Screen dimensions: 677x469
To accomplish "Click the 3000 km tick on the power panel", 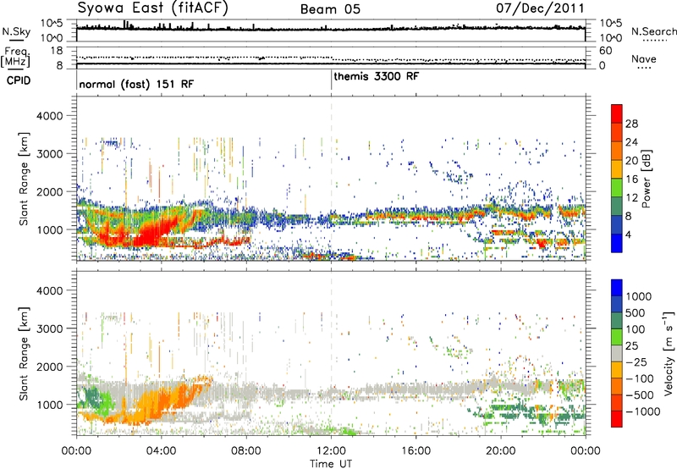I will pos(49,154).
